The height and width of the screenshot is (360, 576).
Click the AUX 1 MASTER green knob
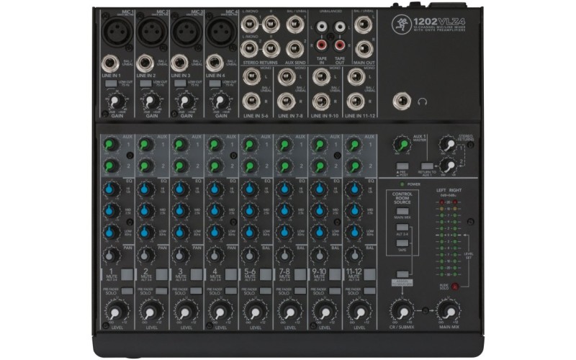[x=402, y=145]
